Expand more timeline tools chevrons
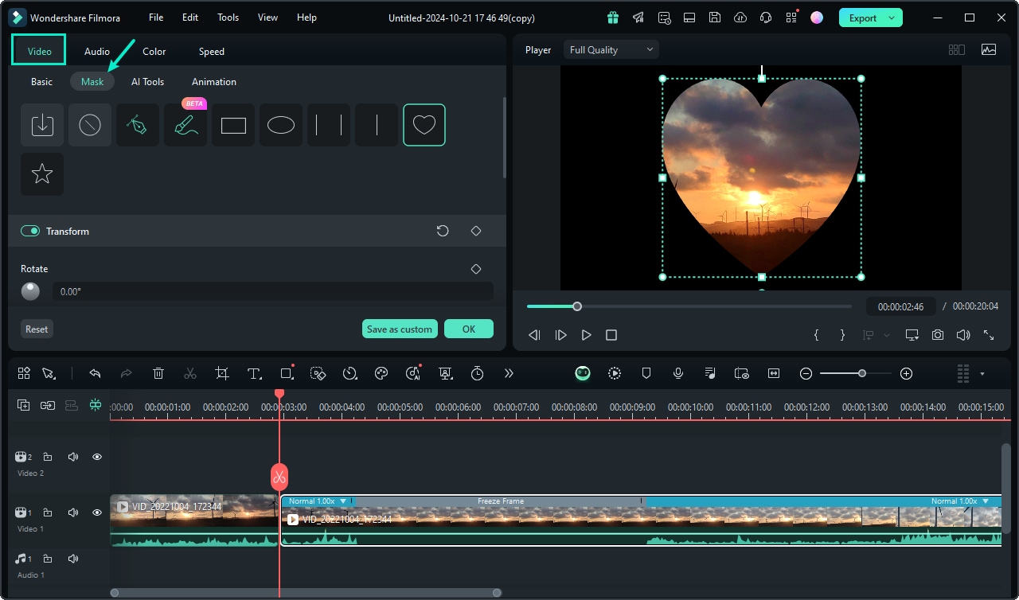This screenshot has height=600, width=1019. tap(509, 373)
